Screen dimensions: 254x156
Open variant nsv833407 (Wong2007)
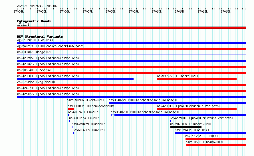(34, 52)
